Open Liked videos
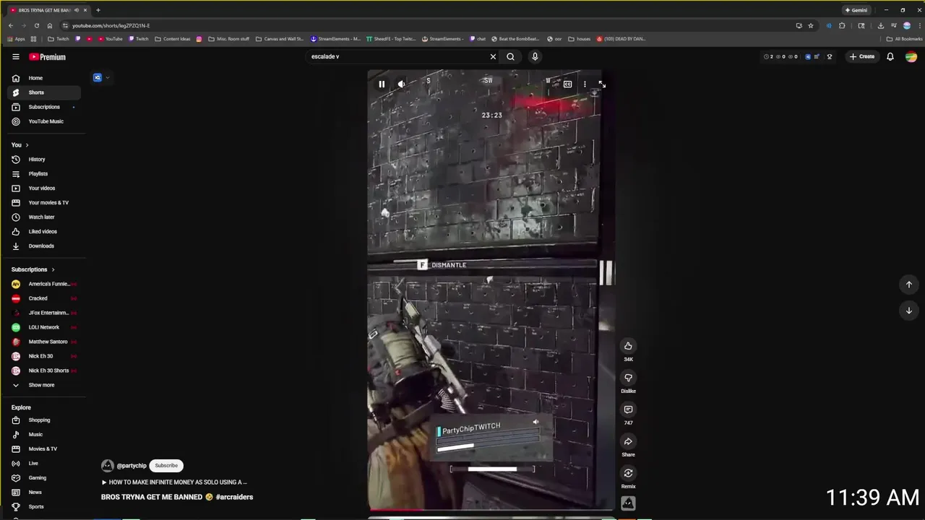Screen dimensions: 925x520 (43, 231)
